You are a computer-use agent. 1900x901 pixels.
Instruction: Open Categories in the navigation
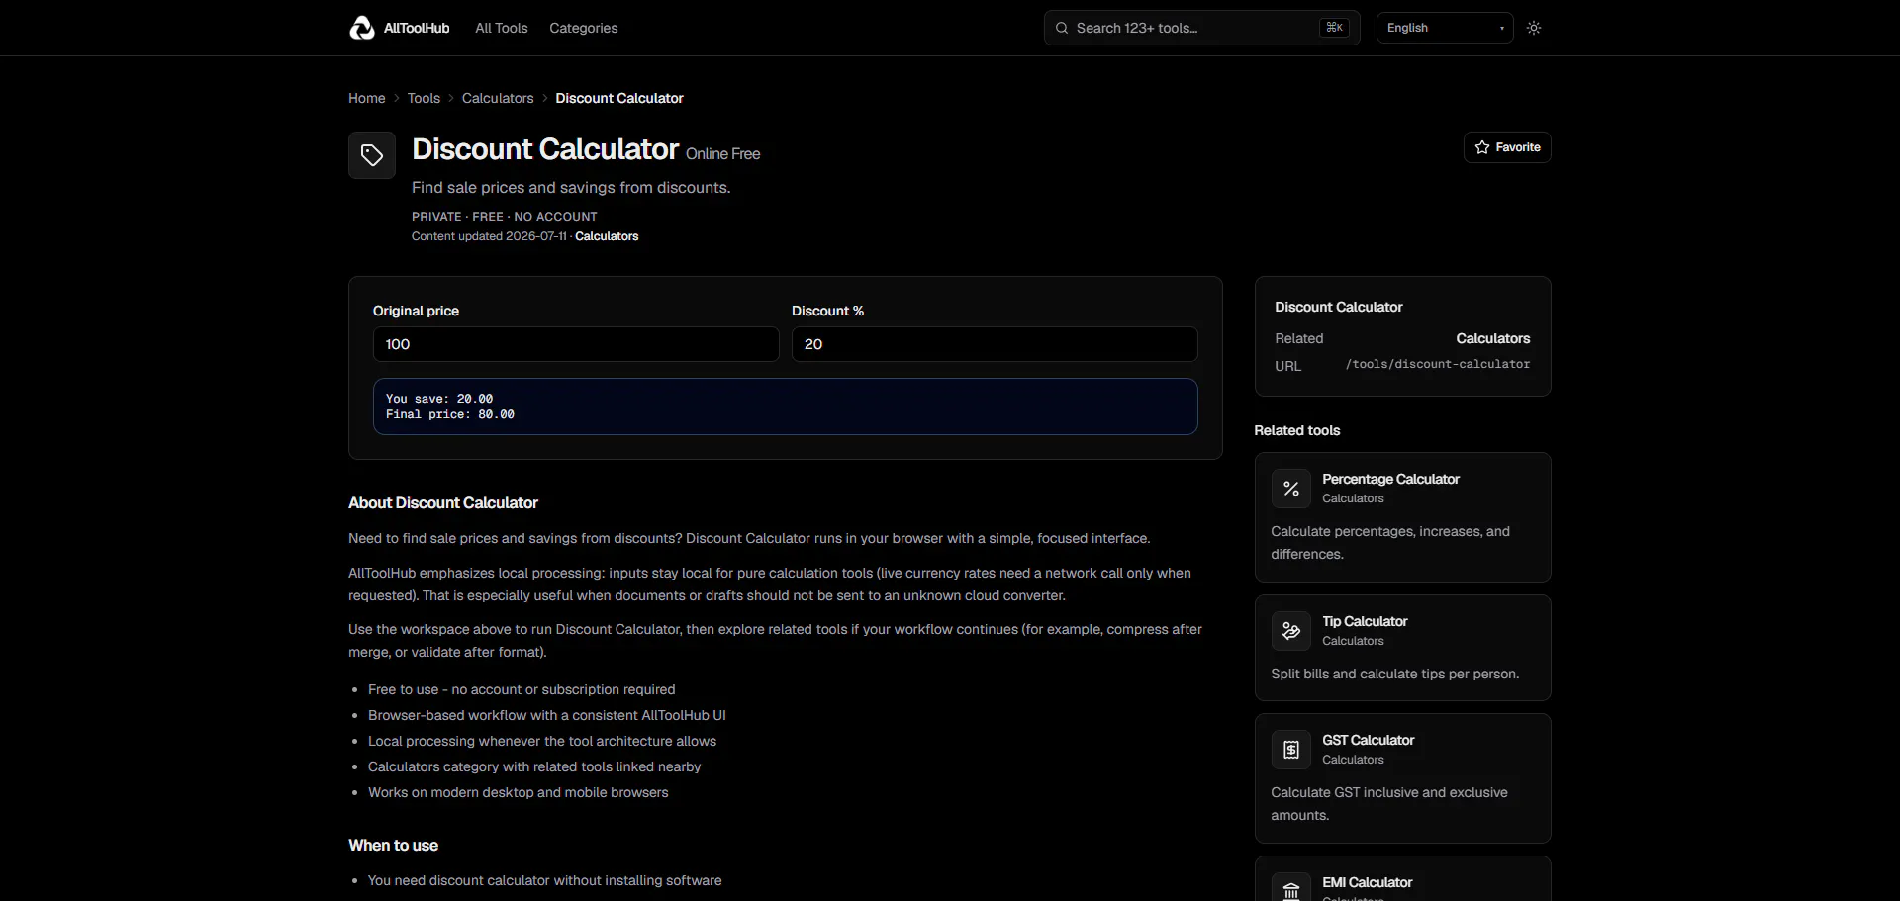pyautogui.click(x=584, y=28)
